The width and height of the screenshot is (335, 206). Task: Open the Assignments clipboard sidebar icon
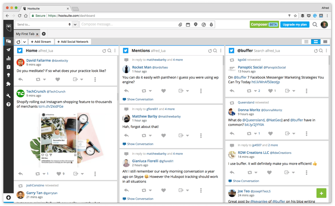[x=8, y=67]
